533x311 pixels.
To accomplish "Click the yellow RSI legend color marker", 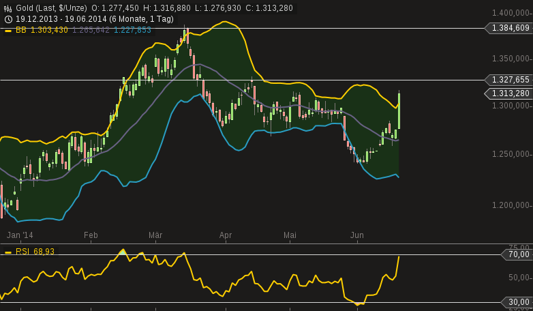I will 8,252.
